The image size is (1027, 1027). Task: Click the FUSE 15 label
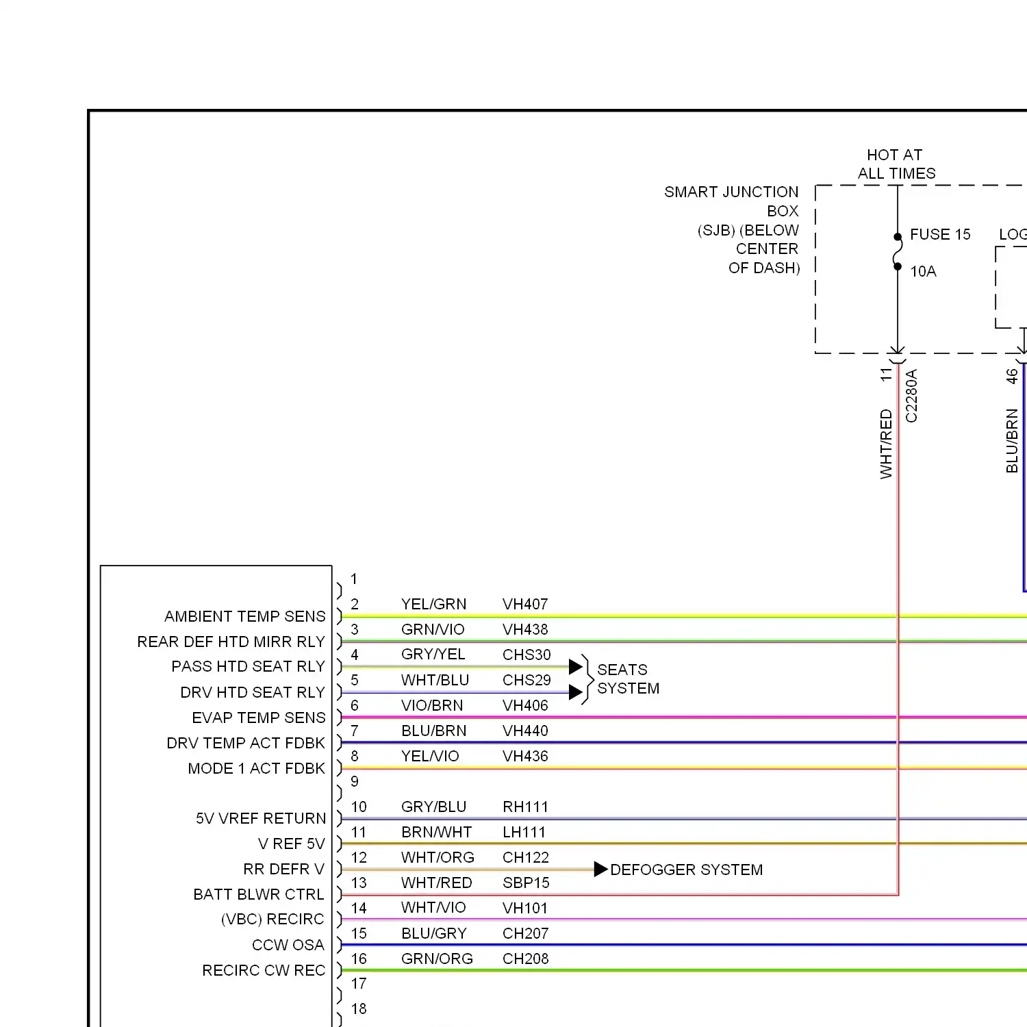940,234
